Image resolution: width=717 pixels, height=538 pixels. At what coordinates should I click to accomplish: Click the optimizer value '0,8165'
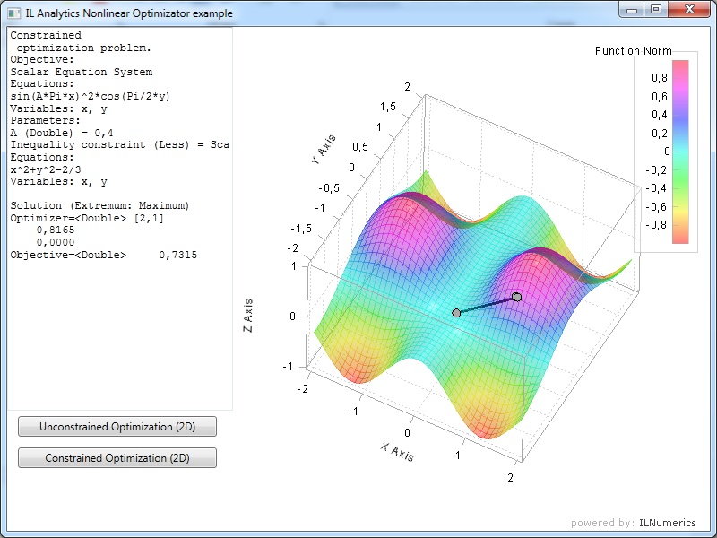point(56,230)
